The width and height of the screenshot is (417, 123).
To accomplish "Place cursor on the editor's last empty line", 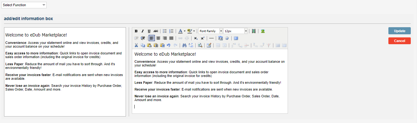I will coord(210,107).
